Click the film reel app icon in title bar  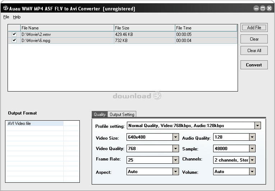pos(6,8)
